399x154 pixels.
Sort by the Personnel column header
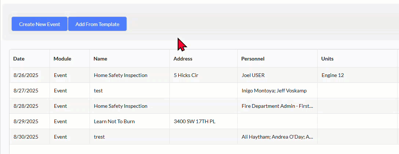(253, 59)
